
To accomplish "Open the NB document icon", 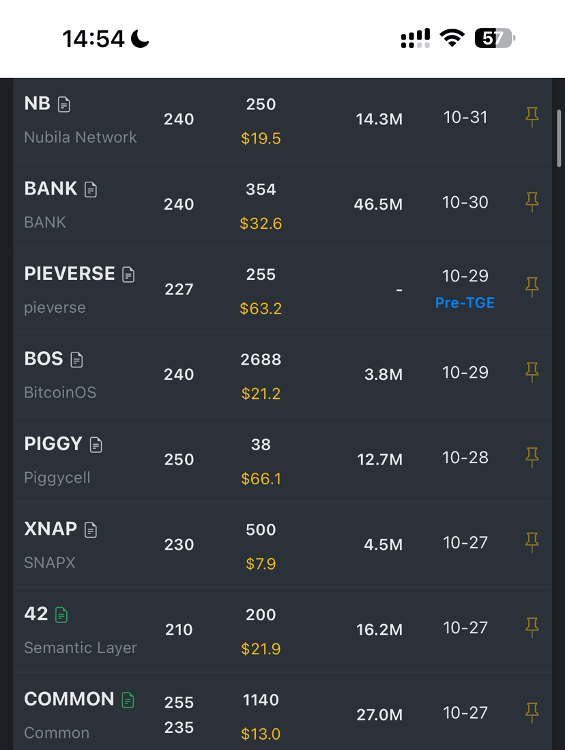I will (x=64, y=104).
